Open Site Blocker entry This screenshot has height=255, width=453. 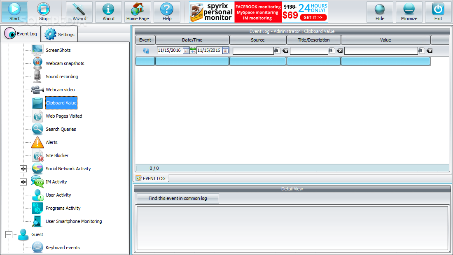[57, 155]
